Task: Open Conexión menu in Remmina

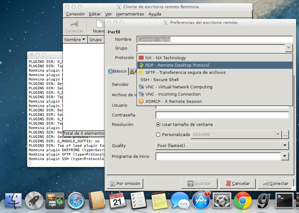Action: point(75,14)
